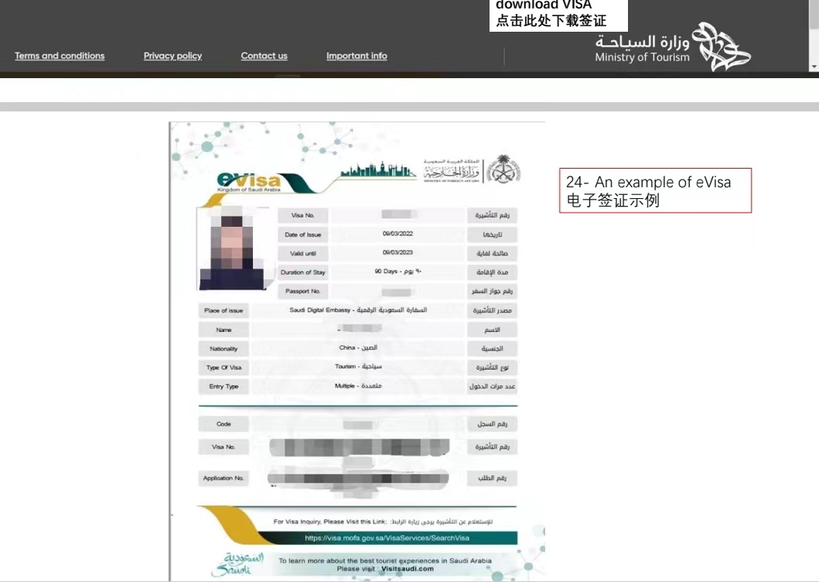Select the 'Multiple' entry type value
Screen dimensions: 819x582
358,386
